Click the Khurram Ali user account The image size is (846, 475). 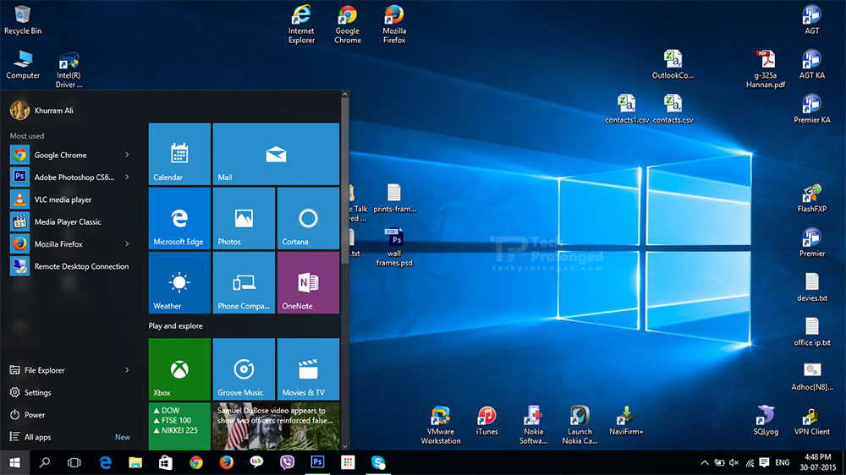pyautogui.click(x=42, y=110)
